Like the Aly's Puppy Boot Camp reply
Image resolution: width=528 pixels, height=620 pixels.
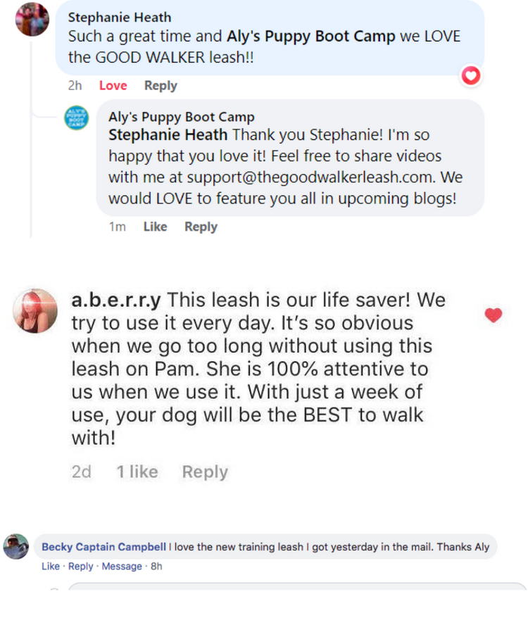pyautogui.click(x=155, y=227)
